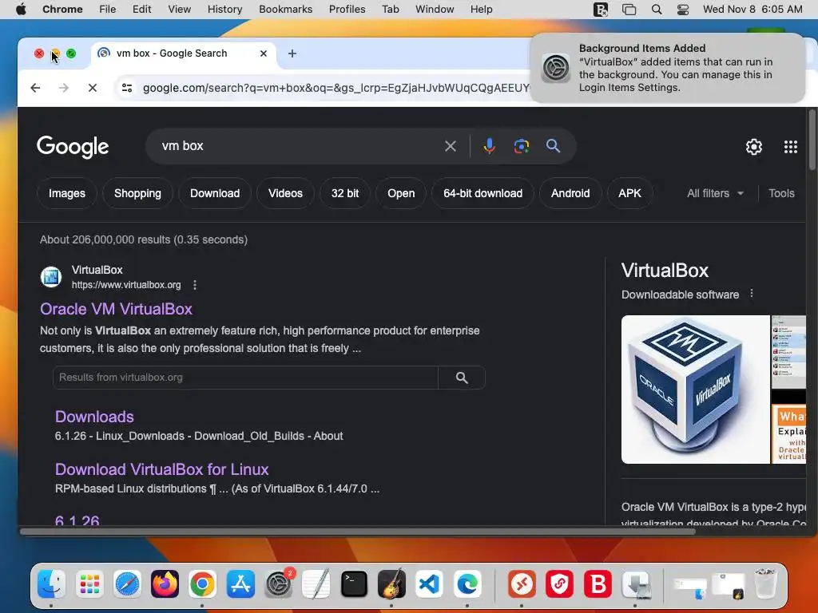
Task: Click the Google logo
Action: (x=73, y=147)
